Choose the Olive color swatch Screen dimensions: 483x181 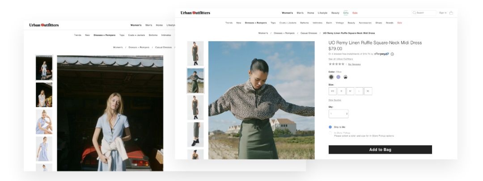tap(331, 77)
